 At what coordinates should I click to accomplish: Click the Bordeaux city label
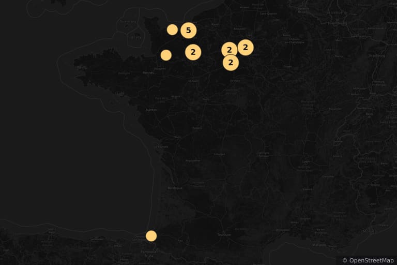175,188
